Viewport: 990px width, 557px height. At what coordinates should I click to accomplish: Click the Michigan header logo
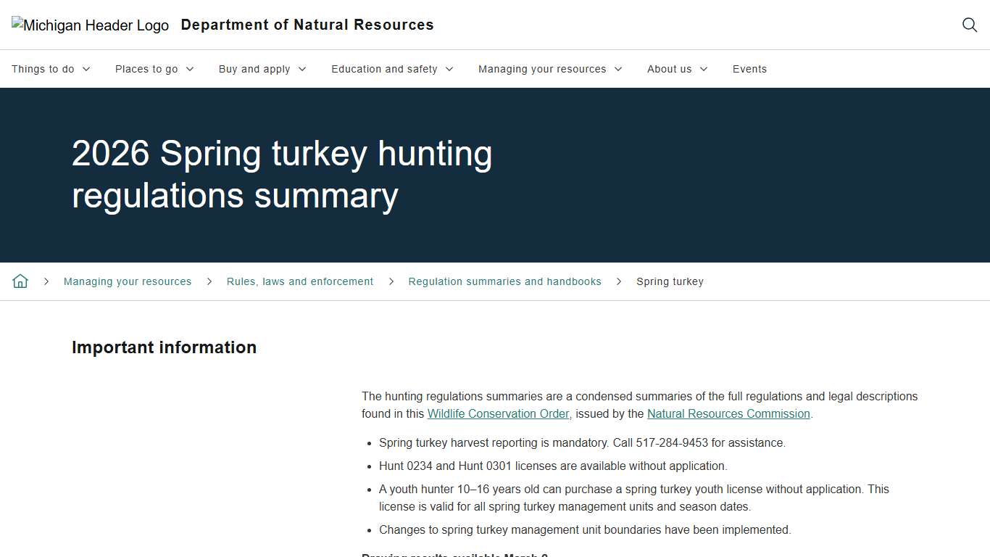[x=90, y=25]
